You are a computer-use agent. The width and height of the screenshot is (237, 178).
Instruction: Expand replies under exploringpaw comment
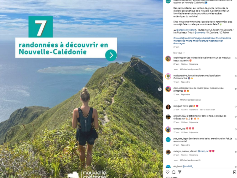(x=190, y=69)
